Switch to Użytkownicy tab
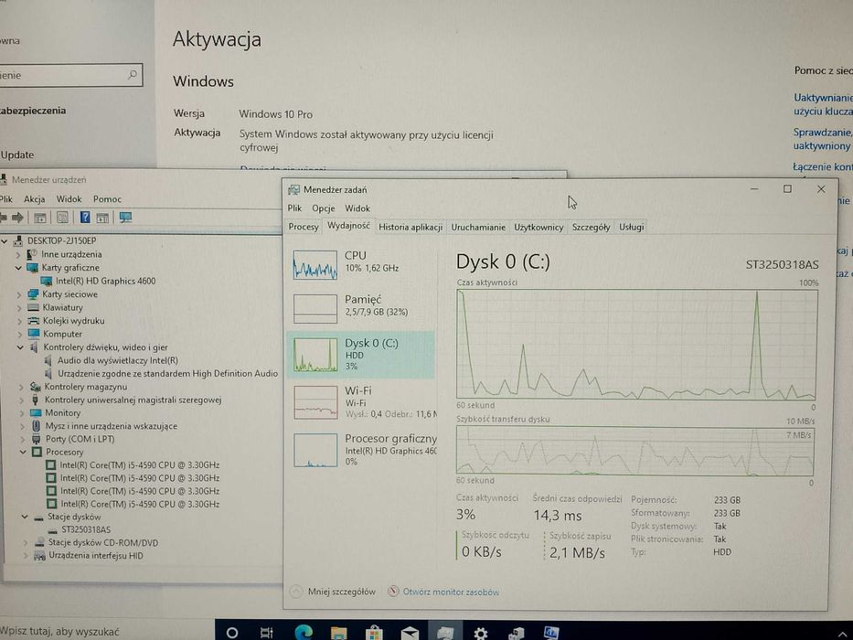The width and height of the screenshot is (853, 640). (x=538, y=227)
